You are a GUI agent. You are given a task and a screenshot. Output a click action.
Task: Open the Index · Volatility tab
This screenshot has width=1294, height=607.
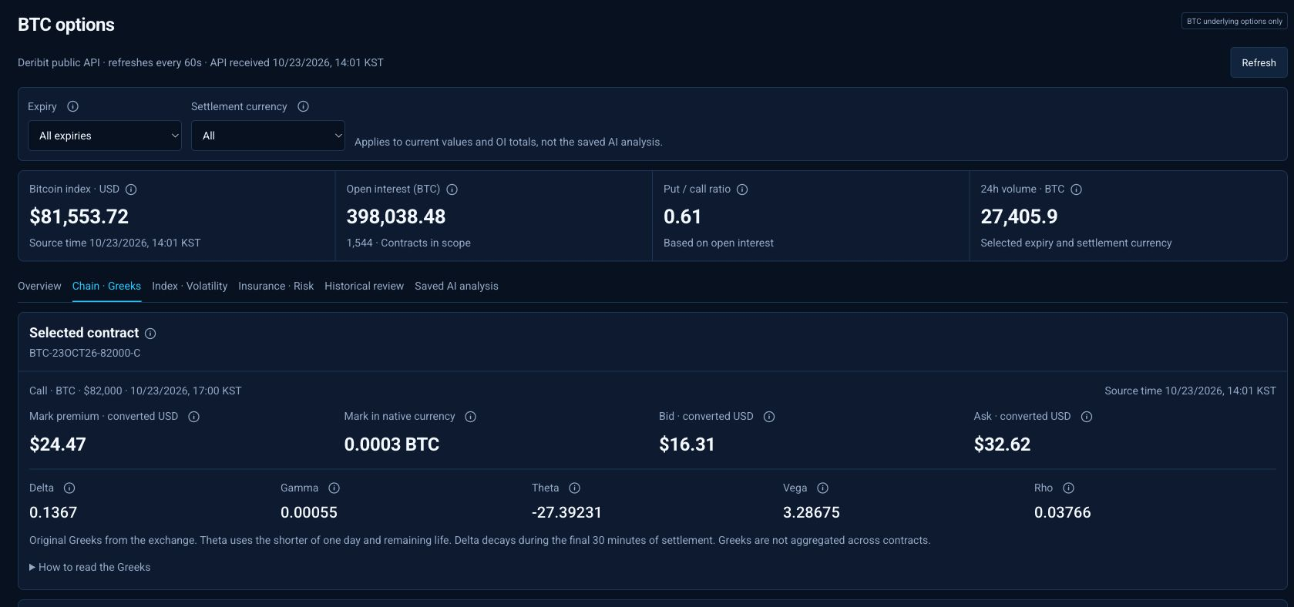click(190, 286)
